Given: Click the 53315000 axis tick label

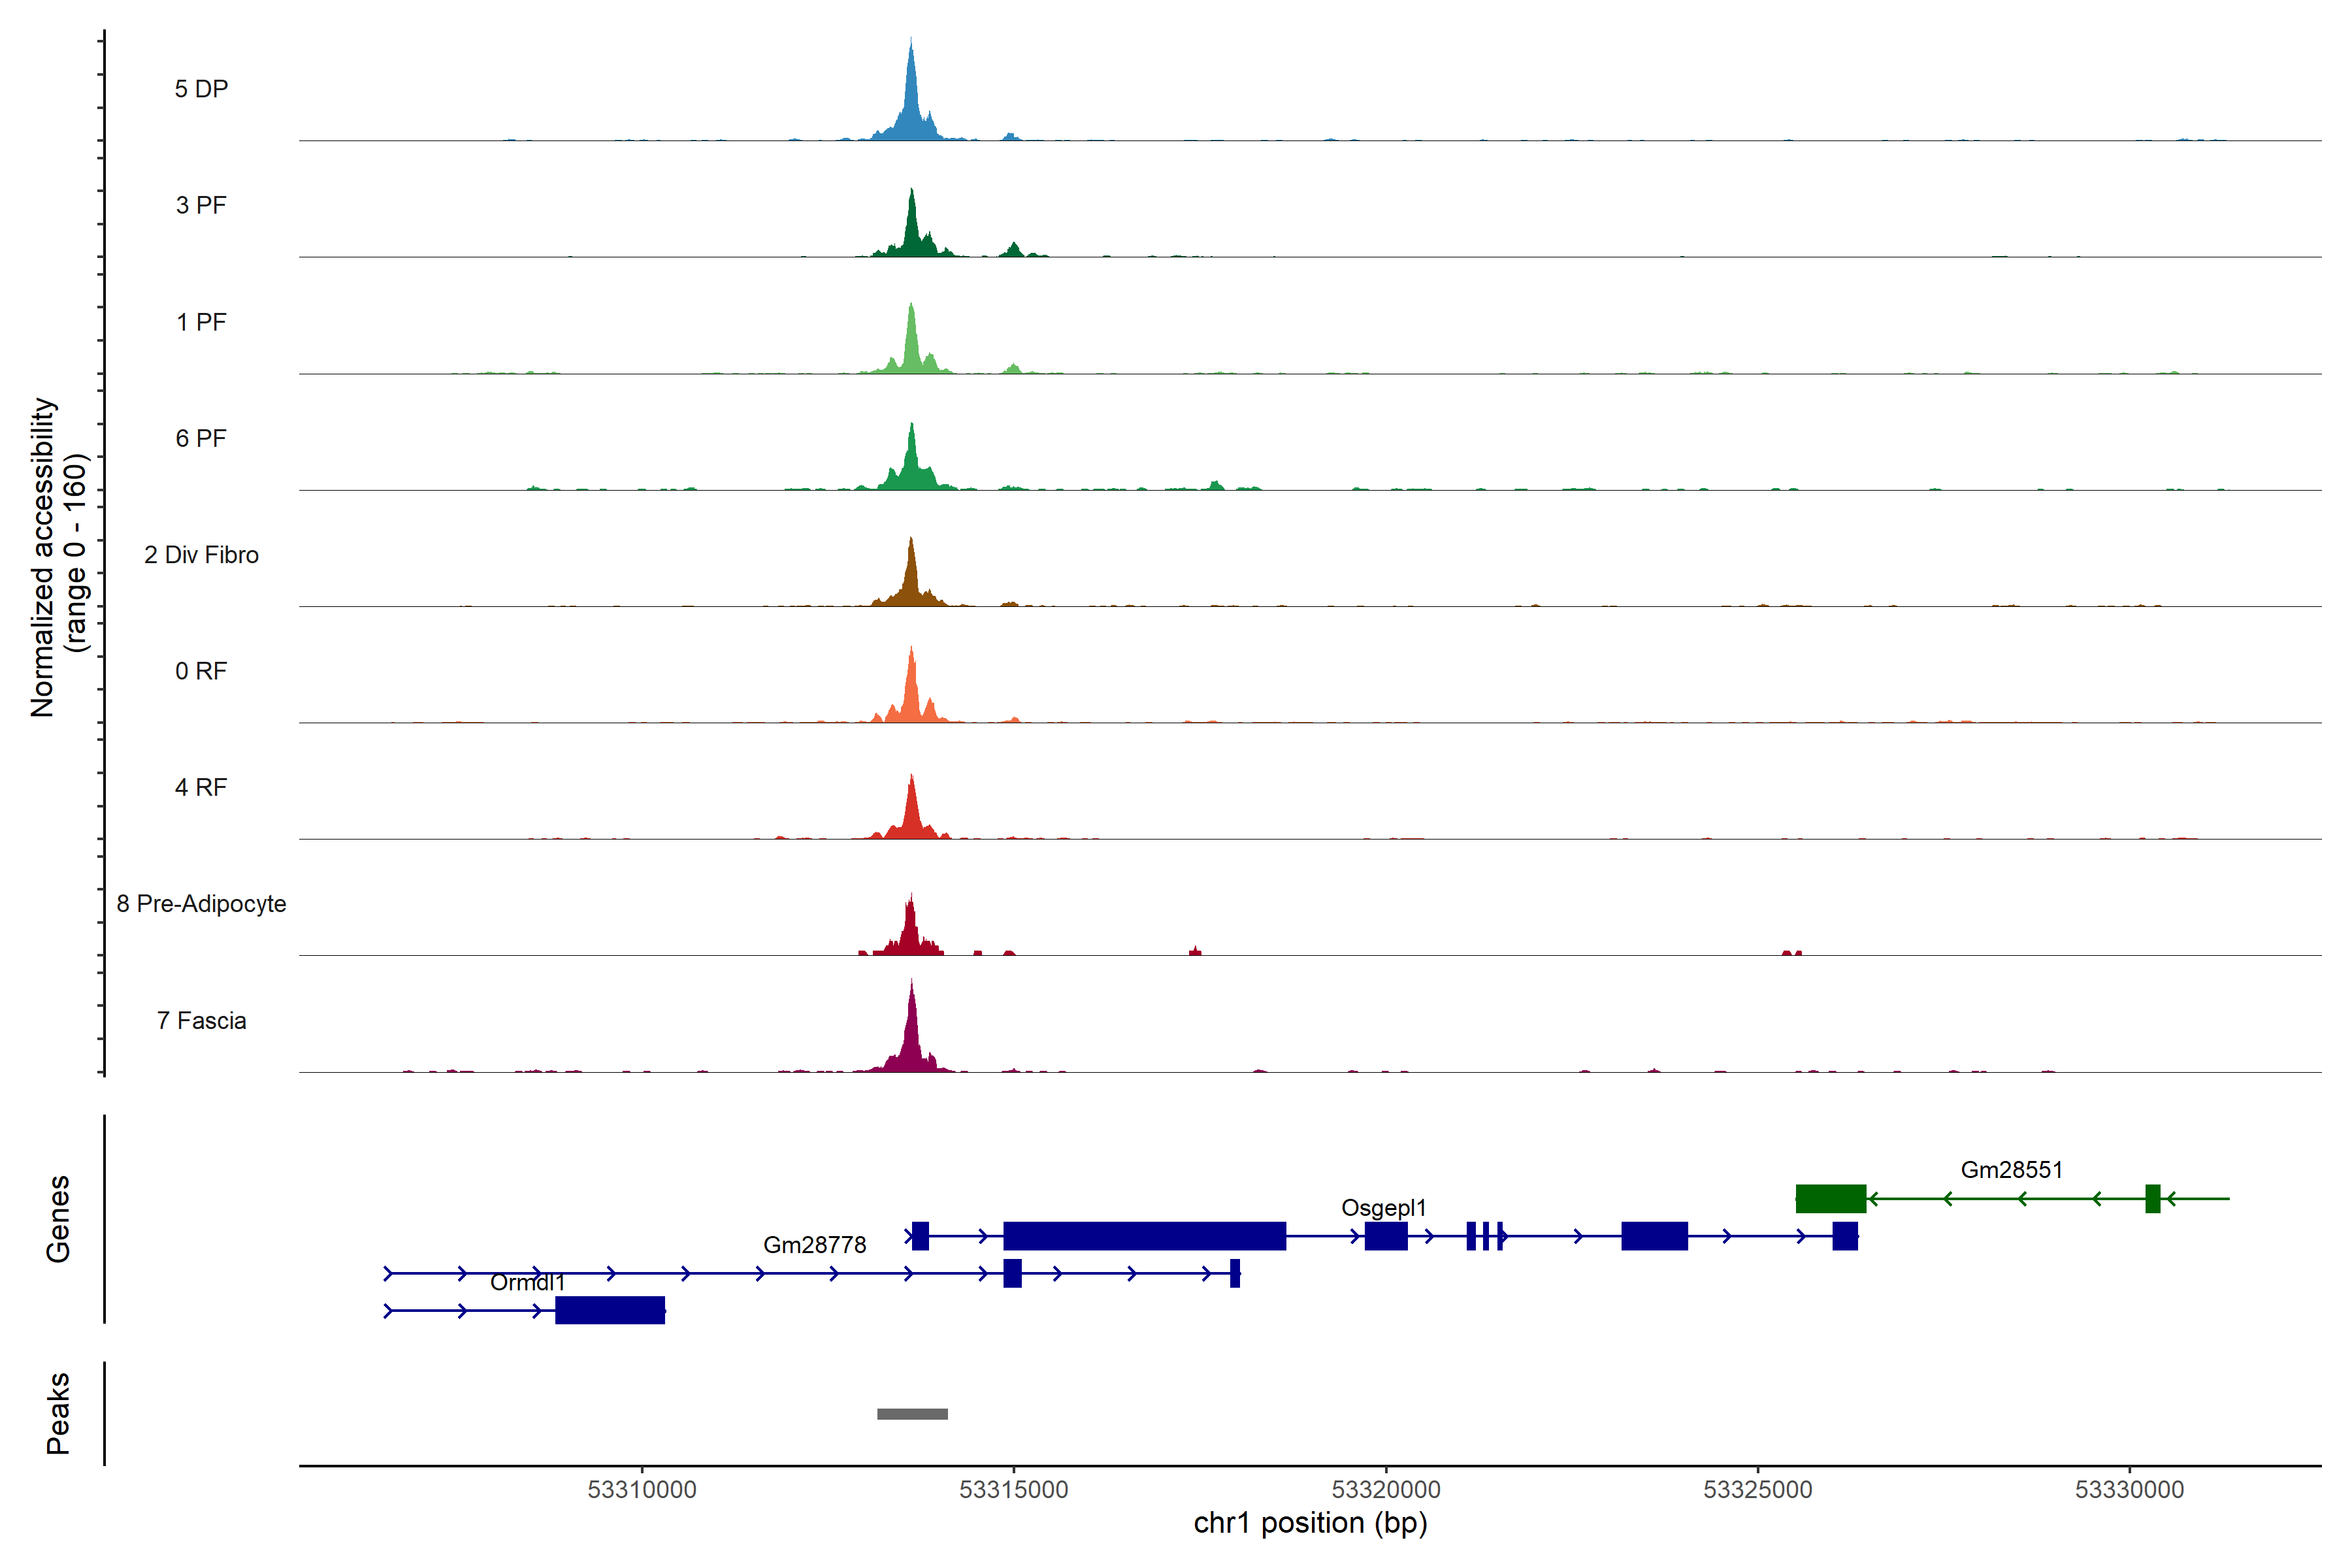Looking at the screenshot, I should click(1013, 1489).
